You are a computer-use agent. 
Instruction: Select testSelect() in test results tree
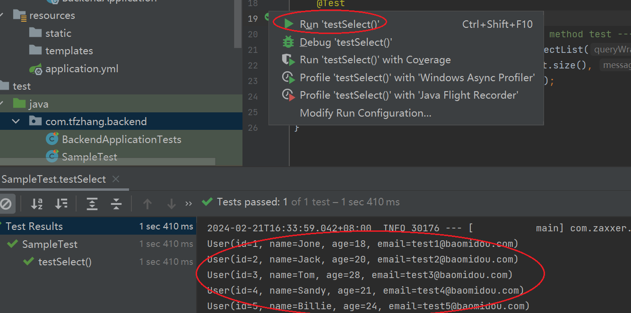pos(98,262)
